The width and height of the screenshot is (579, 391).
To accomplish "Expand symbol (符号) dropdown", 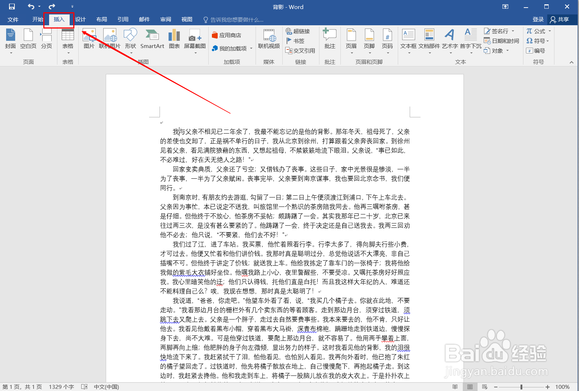I will [548, 41].
